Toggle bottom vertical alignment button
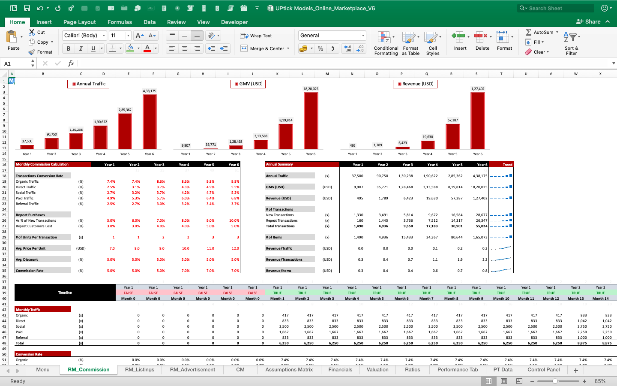Image resolution: width=617 pixels, height=386 pixels. (197, 36)
